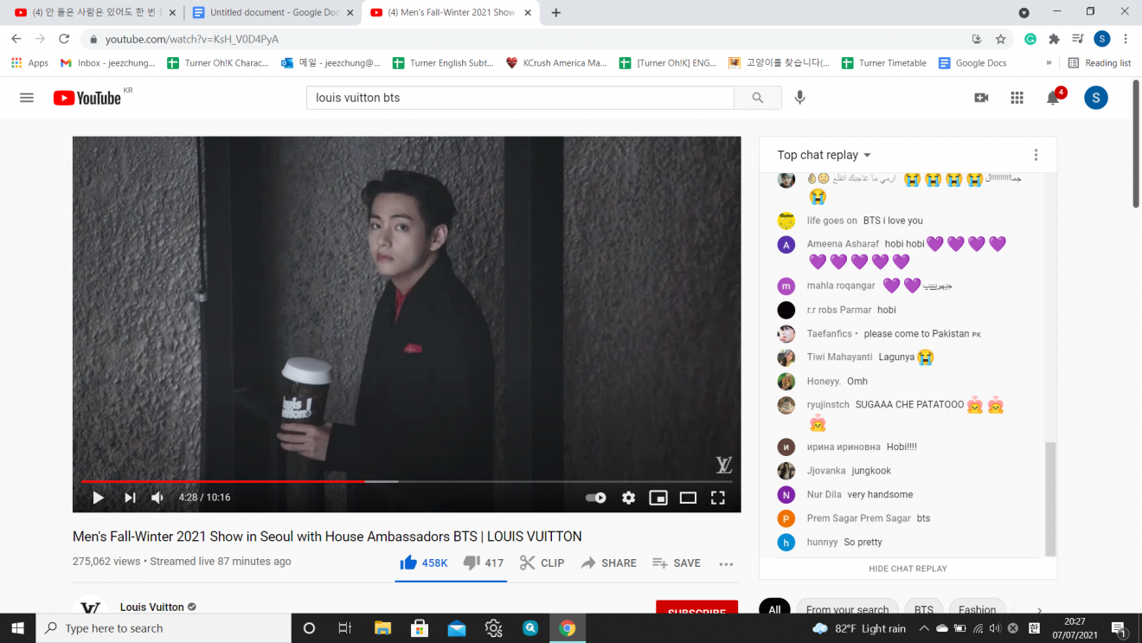Image resolution: width=1142 pixels, height=643 pixels.
Task: Switch to miniplayer mode
Action: click(658, 498)
